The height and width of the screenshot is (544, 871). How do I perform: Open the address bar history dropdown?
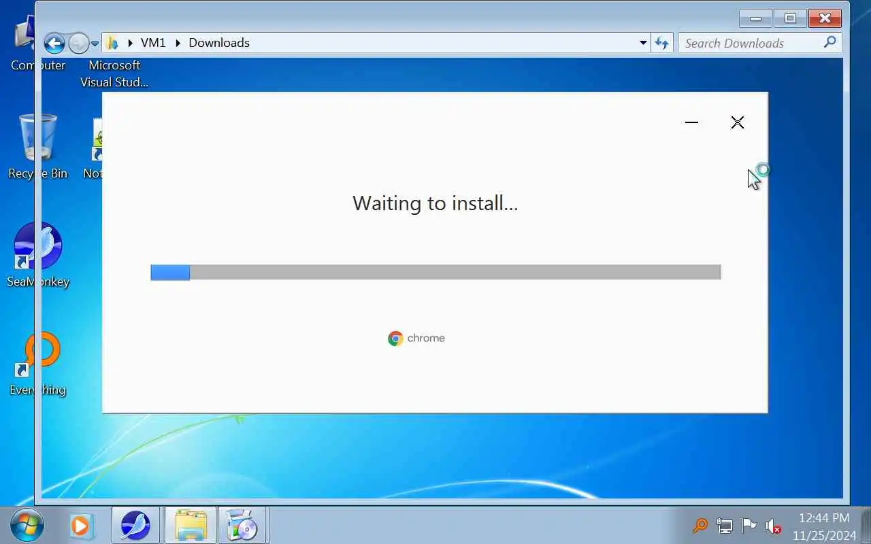(x=643, y=43)
